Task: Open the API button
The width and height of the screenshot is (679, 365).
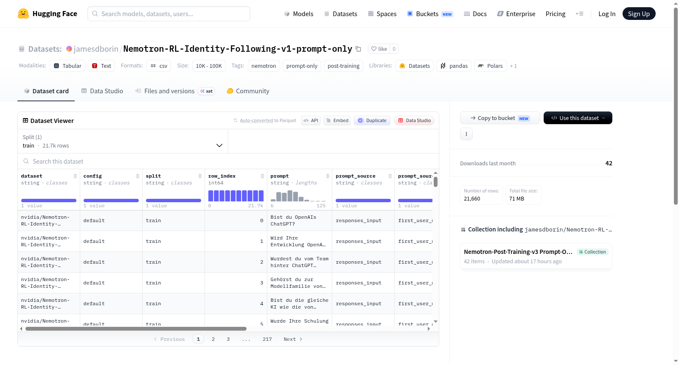Action: tap(311, 120)
